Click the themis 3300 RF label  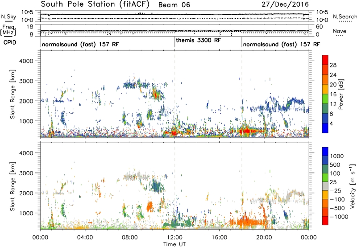tap(198, 40)
